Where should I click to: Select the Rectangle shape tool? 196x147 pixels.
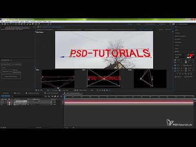pyautogui.click(x=19, y=24)
